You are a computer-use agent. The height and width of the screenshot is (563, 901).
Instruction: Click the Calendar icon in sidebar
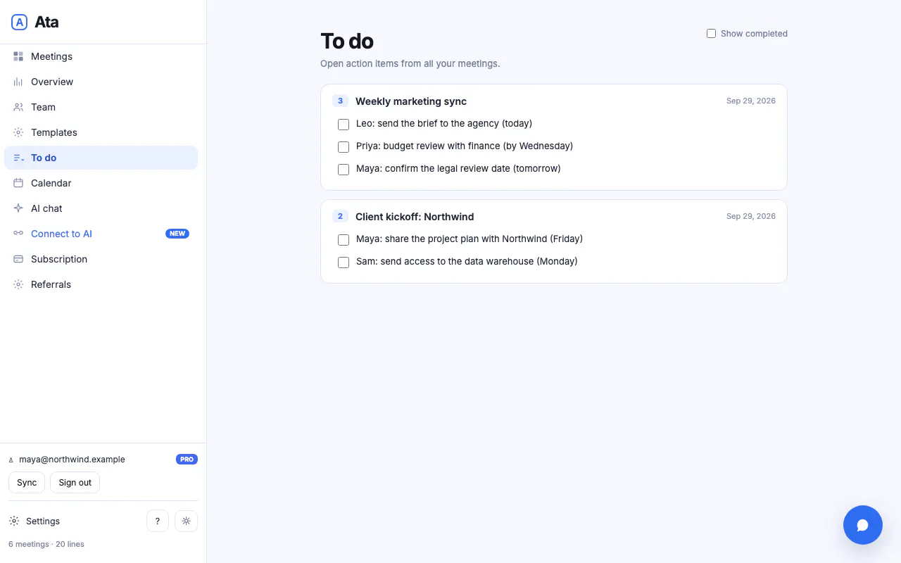[x=18, y=183]
